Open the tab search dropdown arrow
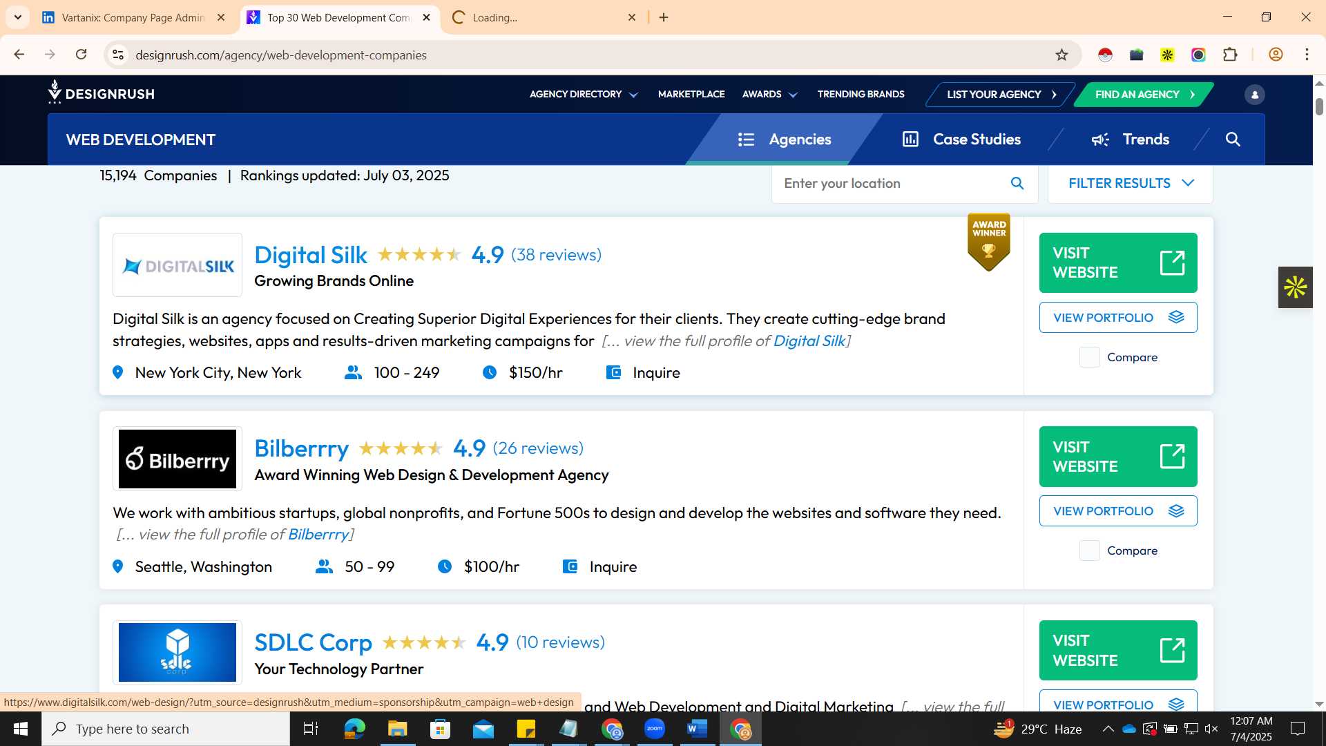The width and height of the screenshot is (1326, 746). pos(18,17)
